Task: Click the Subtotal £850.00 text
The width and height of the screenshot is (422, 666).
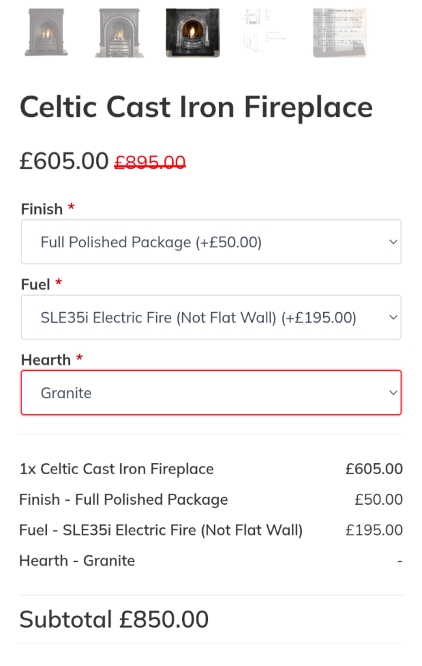Action: [x=114, y=619]
